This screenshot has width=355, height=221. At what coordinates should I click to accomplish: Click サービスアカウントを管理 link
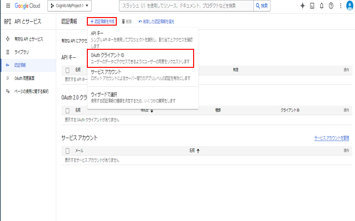click(331, 138)
